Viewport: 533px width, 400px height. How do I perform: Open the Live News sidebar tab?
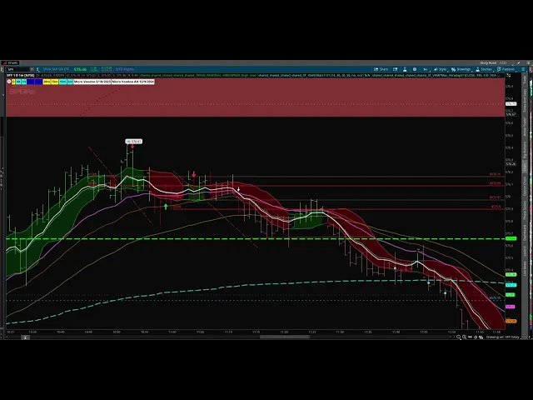[x=525, y=268]
